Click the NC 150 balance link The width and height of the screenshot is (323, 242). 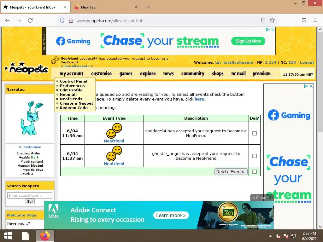292,62
